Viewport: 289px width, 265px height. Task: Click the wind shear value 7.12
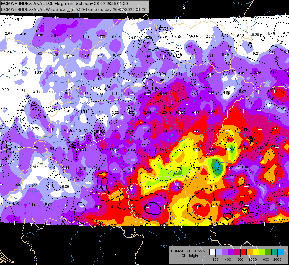pyautogui.click(x=116, y=75)
